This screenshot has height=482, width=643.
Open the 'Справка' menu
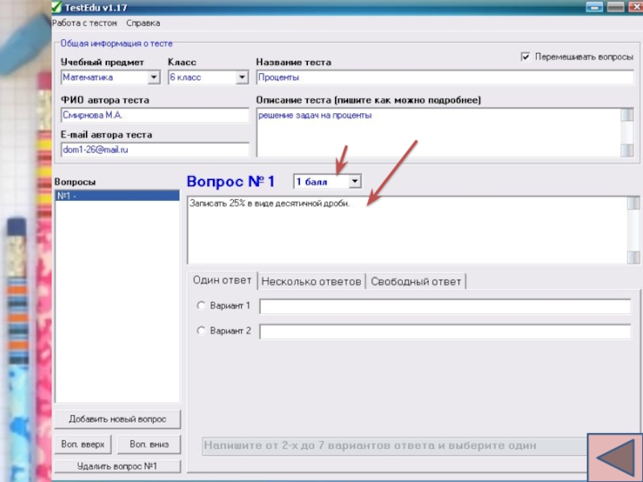click(x=143, y=23)
